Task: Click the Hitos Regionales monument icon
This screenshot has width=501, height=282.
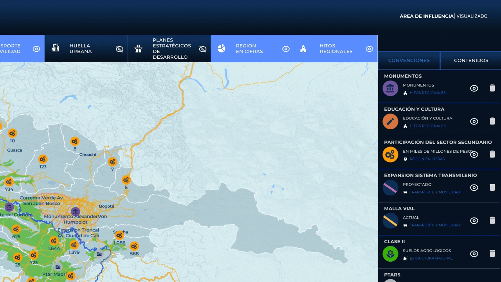Action: [303, 49]
